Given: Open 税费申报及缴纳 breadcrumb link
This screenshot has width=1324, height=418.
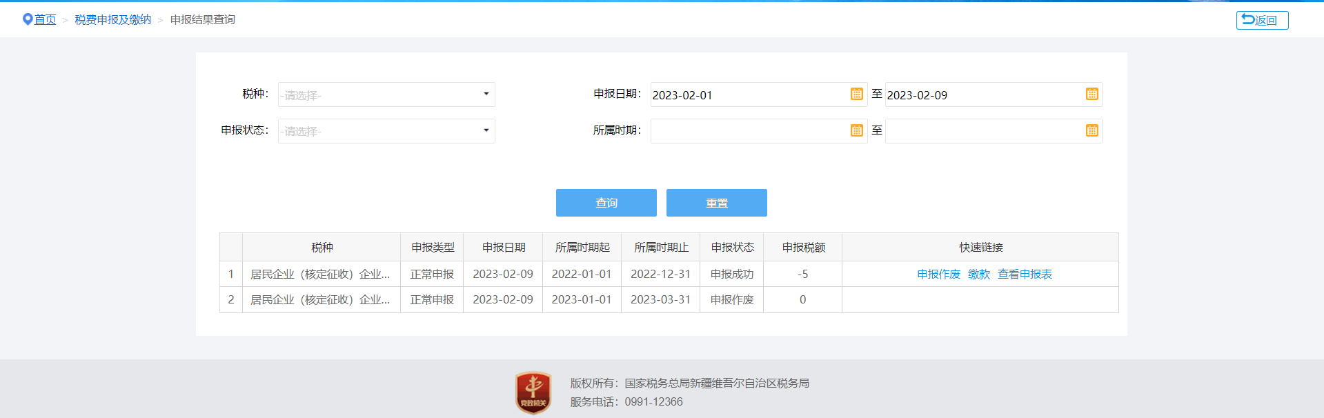Looking at the screenshot, I should [x=113, y=20].
